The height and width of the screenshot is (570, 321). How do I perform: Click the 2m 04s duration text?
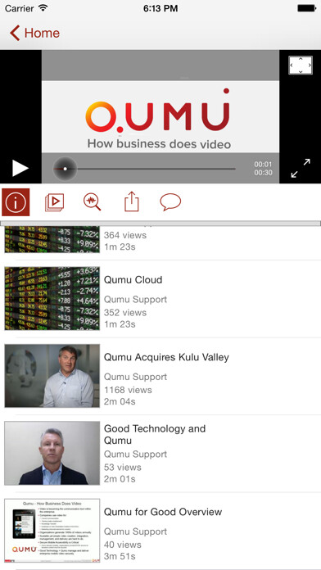(x=120, y=401)
